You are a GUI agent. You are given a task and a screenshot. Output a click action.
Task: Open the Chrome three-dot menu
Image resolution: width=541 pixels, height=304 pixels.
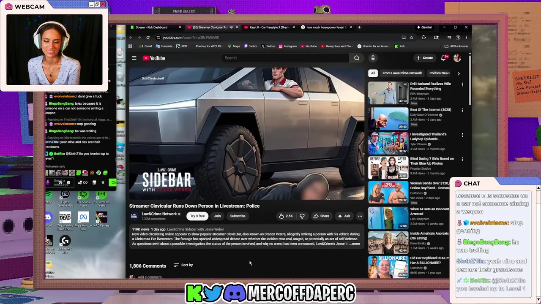coord(466,37)
